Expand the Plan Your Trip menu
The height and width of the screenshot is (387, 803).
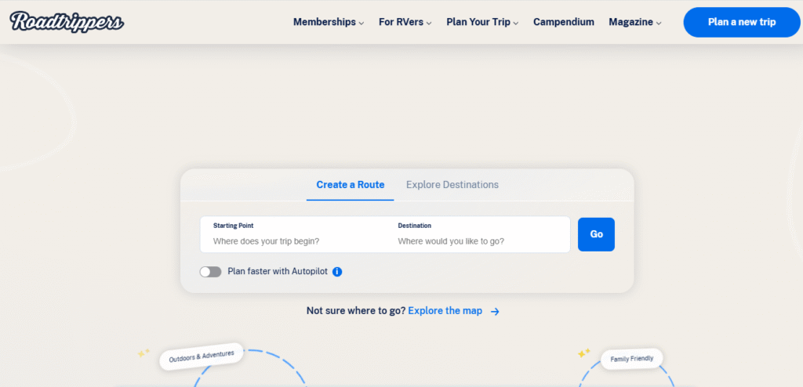(482, 22)
